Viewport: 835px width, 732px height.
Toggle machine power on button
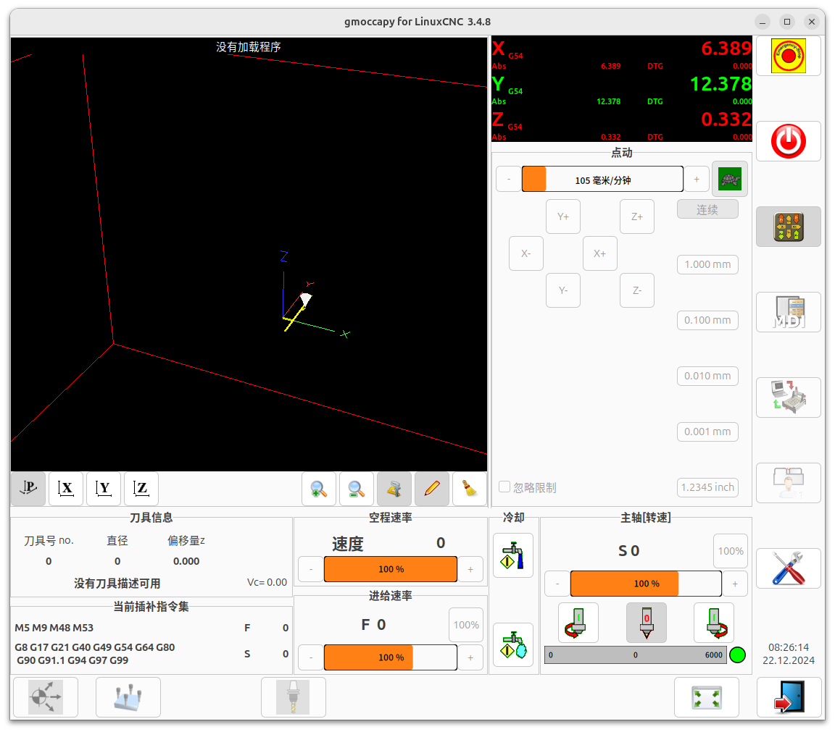coord(788,141)
